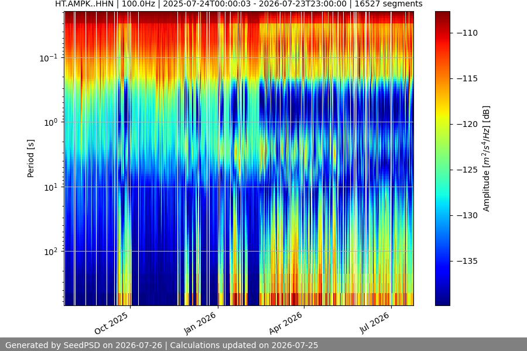Click the −125 colorbar tick label
527x351 pixels.
(x=467, y=170)
